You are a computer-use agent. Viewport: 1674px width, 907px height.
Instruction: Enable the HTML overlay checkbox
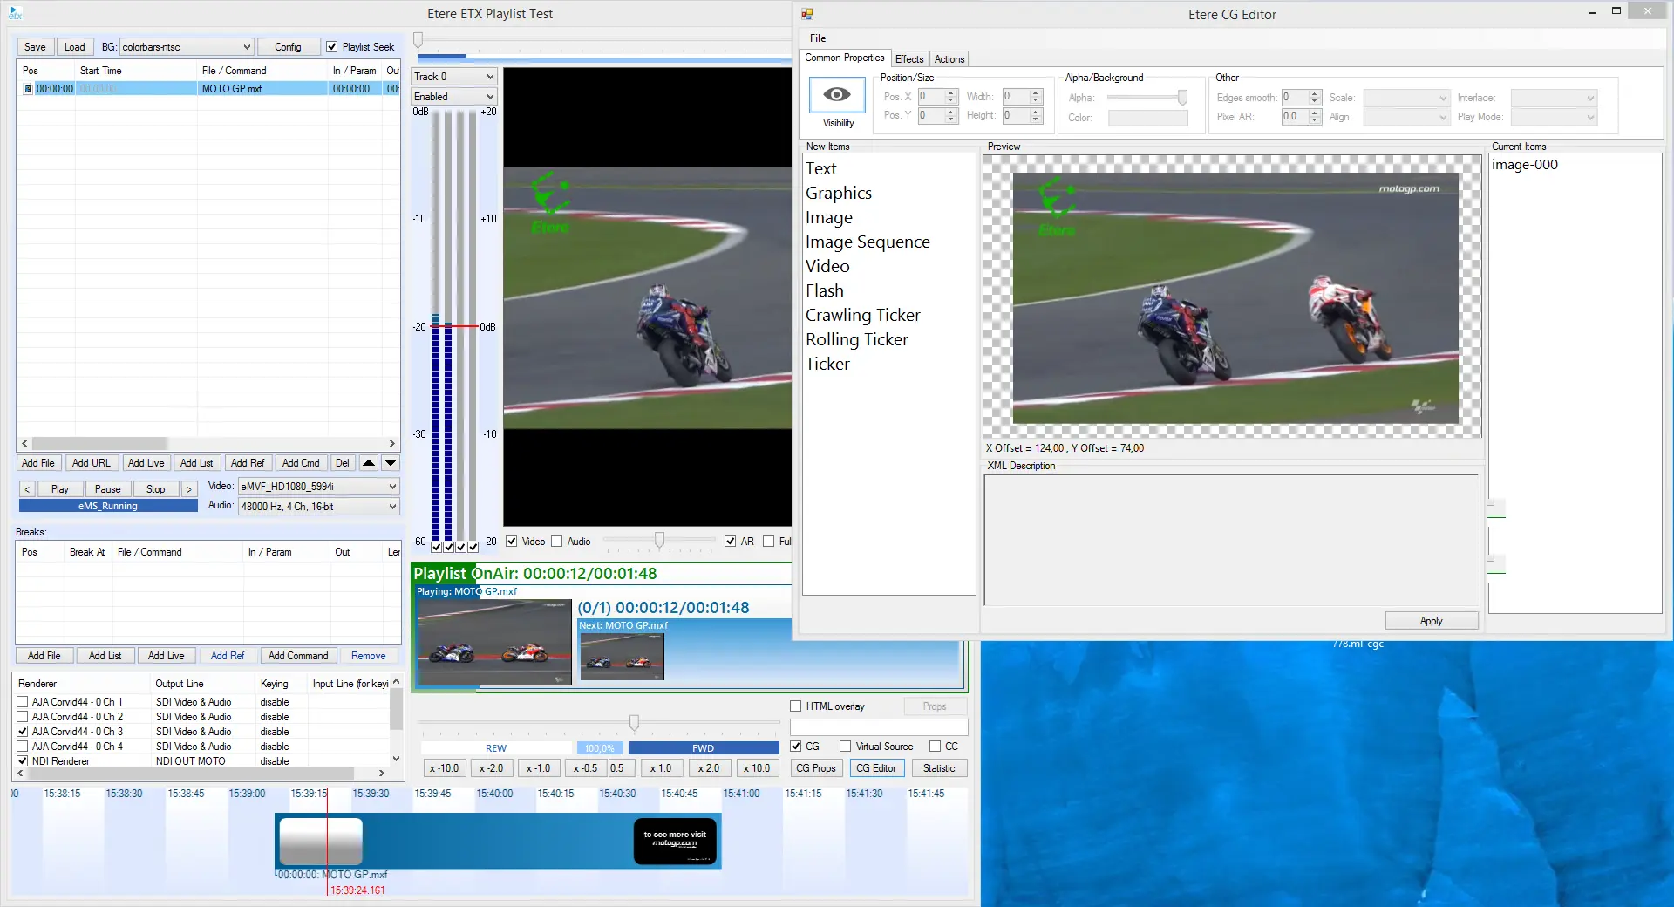(796, 706)
